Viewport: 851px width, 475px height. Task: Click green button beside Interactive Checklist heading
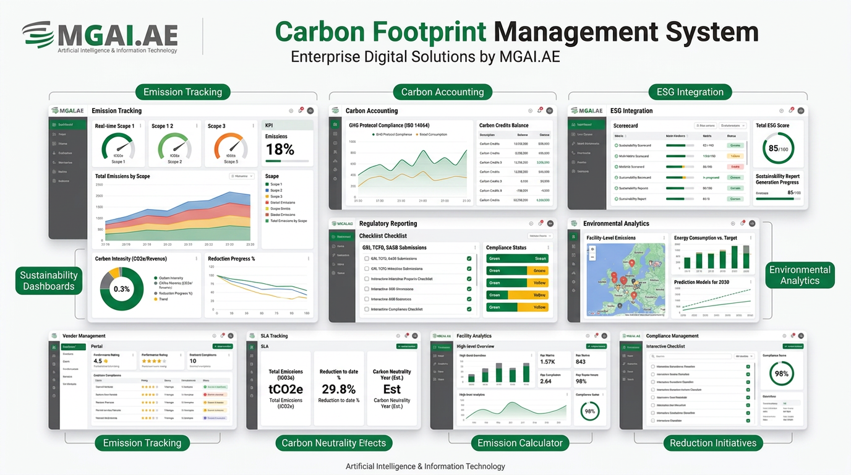(793, 346)
